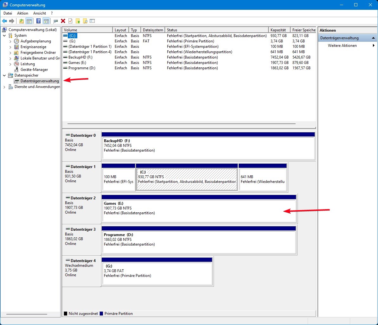Viewport: 378px width, 325px height.
Task: Click the Datenträger 4 Wechselmedium disk label
Action: tap(81, 271)
